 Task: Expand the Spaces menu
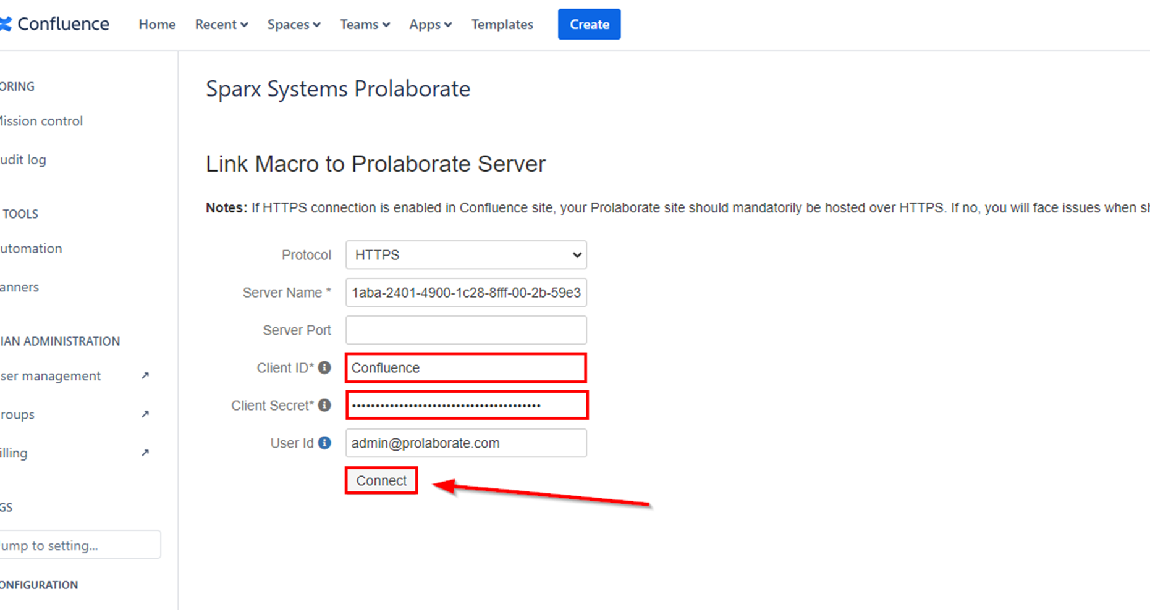[294, 24]
